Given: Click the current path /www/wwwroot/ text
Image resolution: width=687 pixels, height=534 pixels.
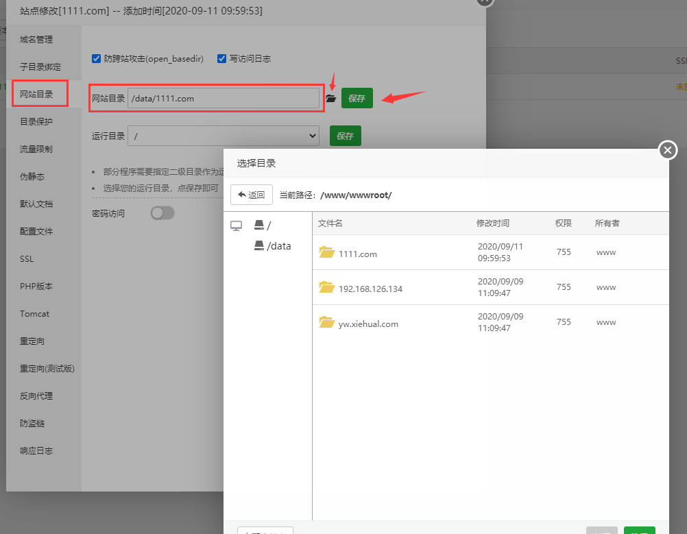Looking at the screenshot, I should point(356,195).
